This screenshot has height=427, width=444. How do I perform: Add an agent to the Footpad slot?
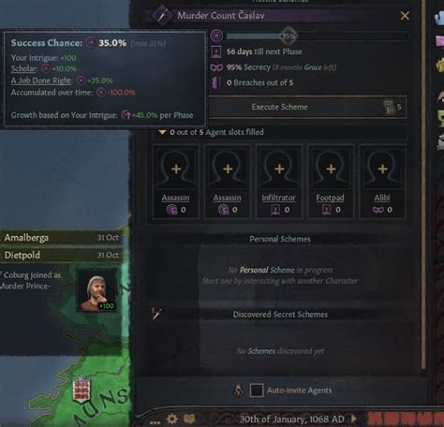(331, 169)
